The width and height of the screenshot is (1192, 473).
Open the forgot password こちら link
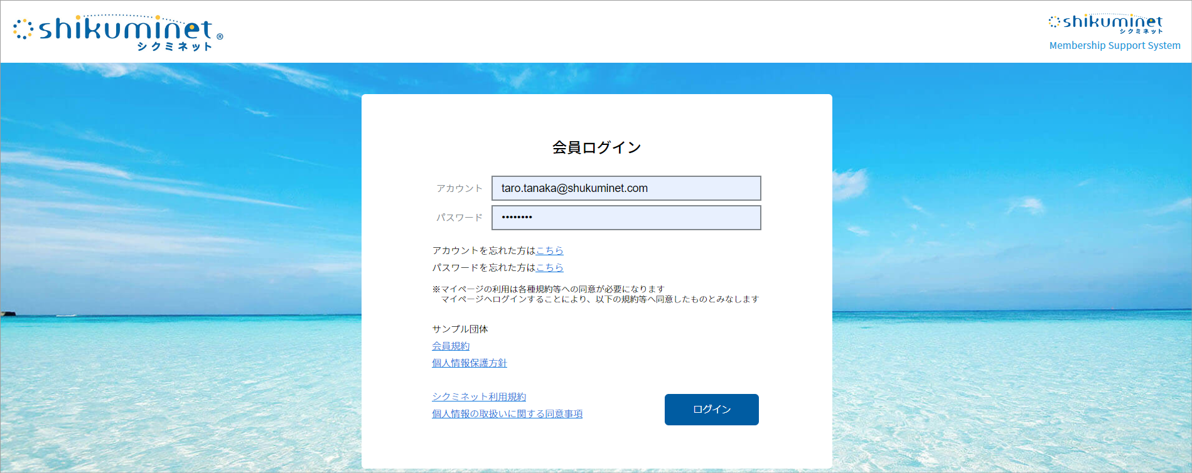(x=549, y=267)
